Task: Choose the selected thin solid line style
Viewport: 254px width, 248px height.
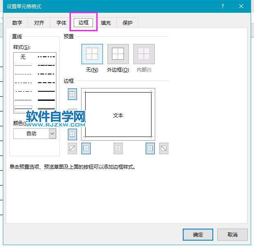Action: coord(23,108)
